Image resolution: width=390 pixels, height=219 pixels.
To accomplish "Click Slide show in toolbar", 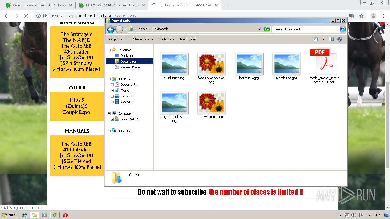I will tap(167, 39).
